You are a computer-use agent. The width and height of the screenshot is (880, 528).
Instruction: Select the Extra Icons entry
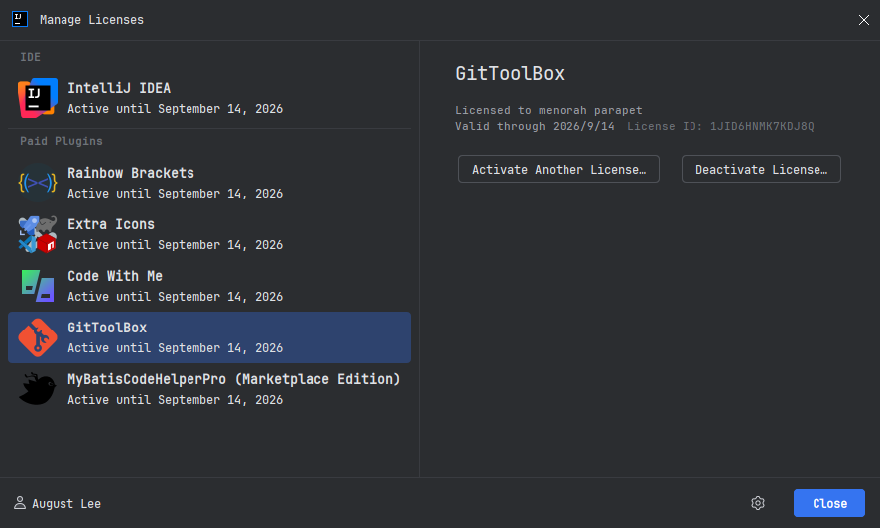coord(209,234)
